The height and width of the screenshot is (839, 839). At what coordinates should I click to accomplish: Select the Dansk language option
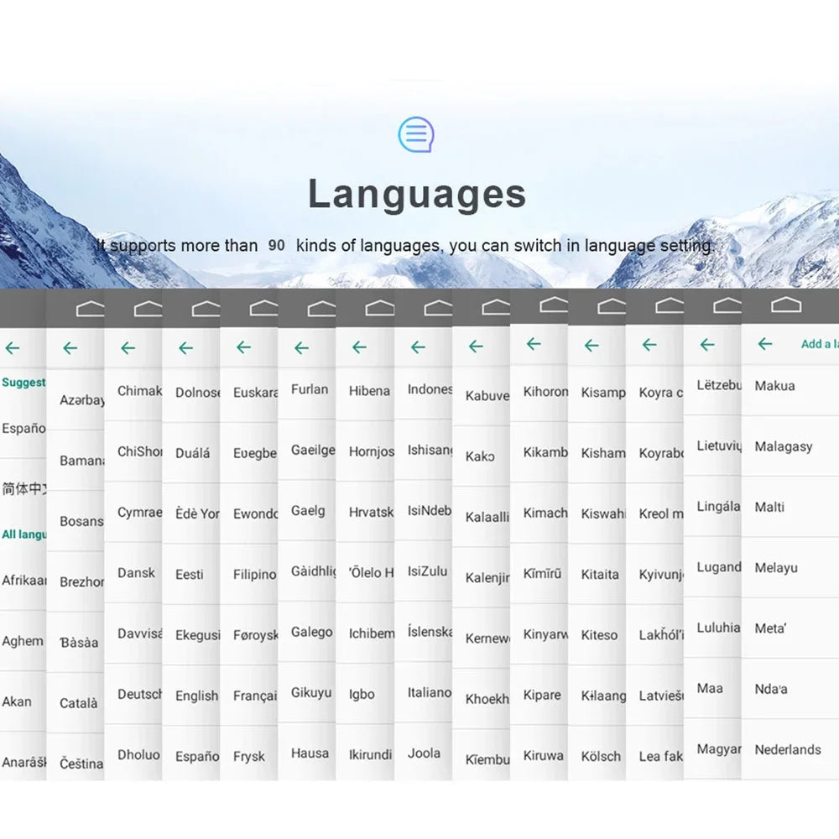136,572
